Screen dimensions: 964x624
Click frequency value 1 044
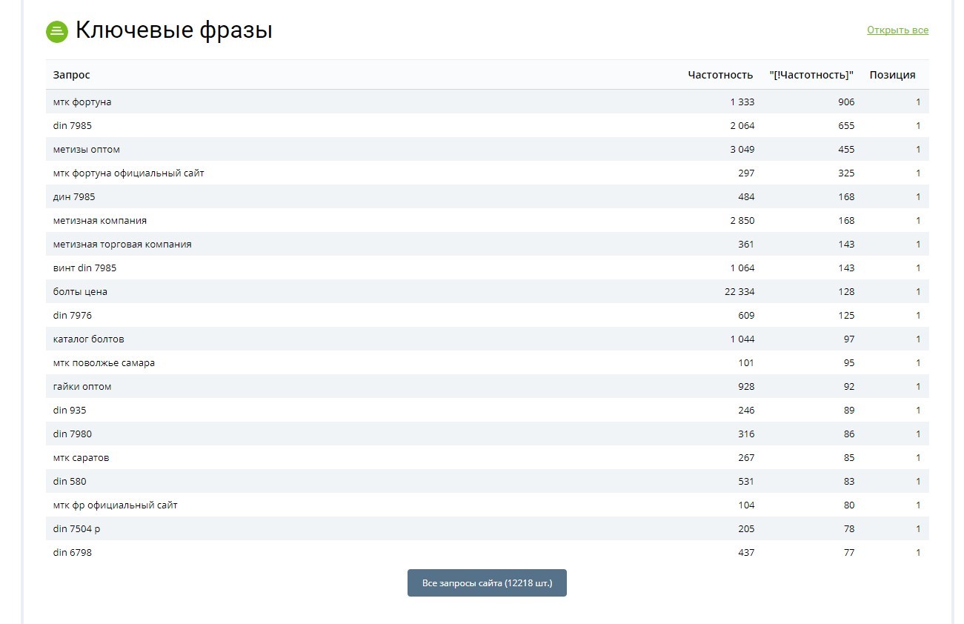(742, 339)
